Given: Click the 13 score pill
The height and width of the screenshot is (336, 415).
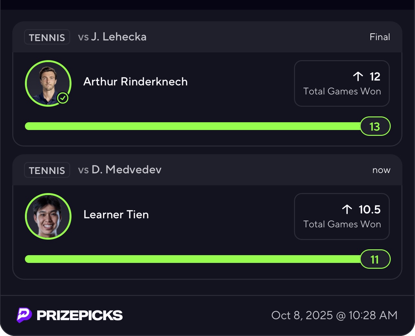Looking at the screenshot, I should pyautogui.click(x=375, y=126).
